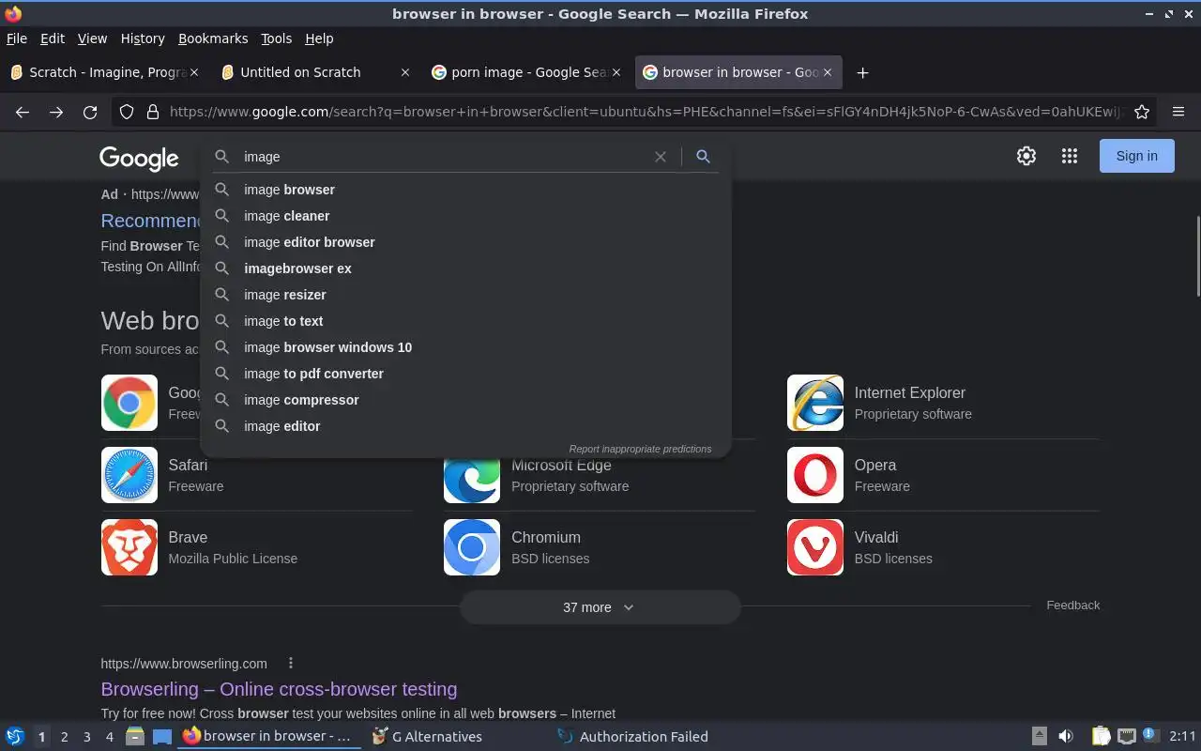
Task: Open the History menu
Action: [143, 38]
